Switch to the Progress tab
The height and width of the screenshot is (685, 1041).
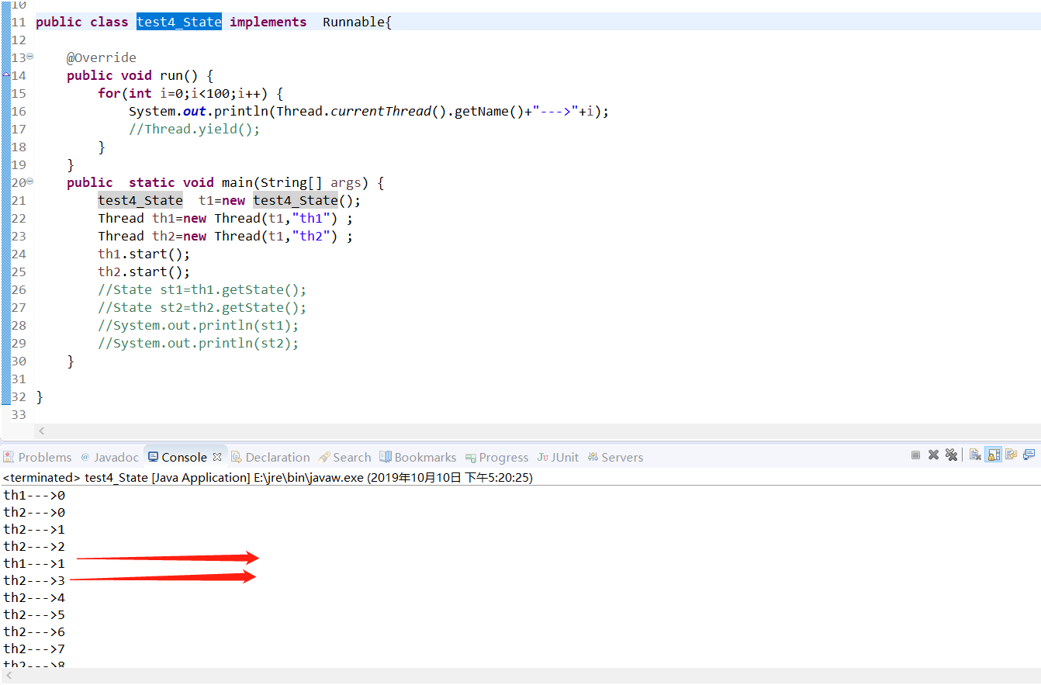[503, 458]
